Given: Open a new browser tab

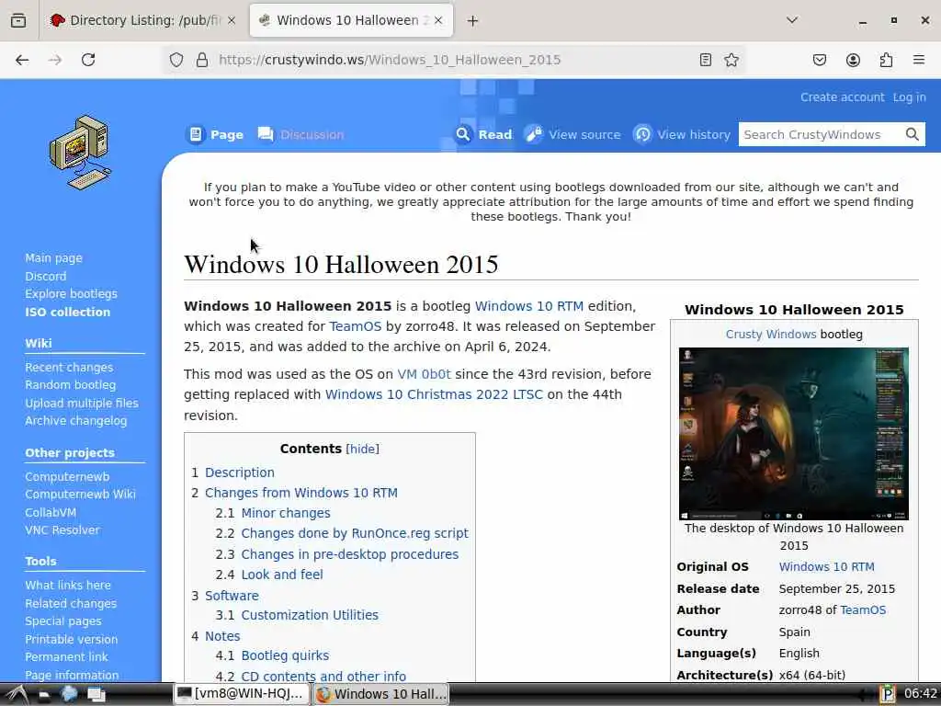Looking at the screenshot, I should tap(473, 21).
